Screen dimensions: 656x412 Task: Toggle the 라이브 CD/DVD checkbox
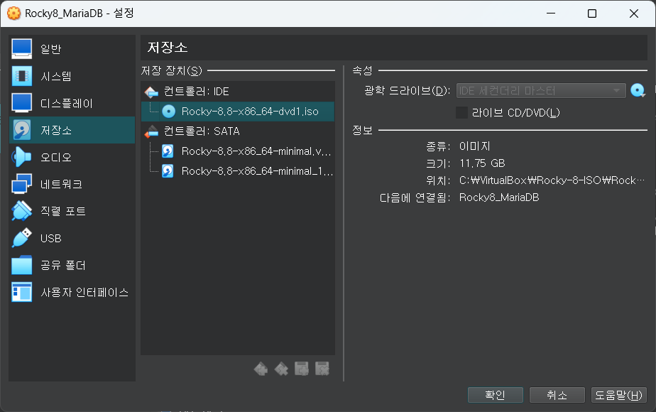tap(461, 113)
